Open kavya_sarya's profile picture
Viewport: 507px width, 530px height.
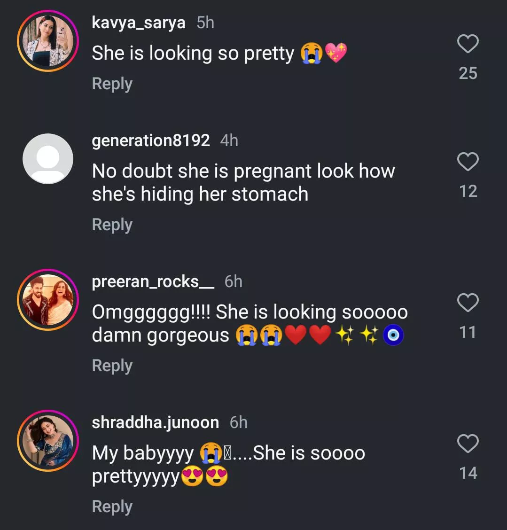(x=48, y=41)
